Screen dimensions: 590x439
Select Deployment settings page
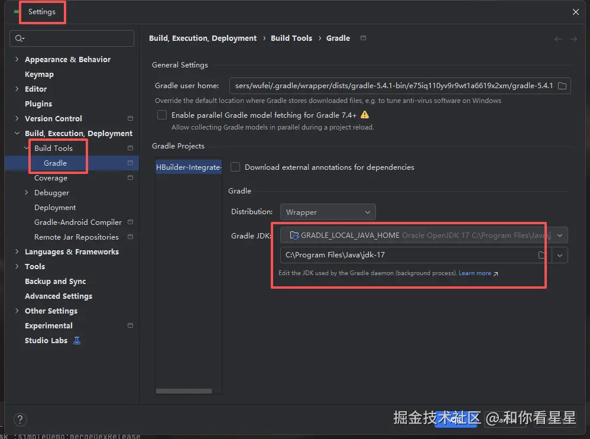[55, 208]
